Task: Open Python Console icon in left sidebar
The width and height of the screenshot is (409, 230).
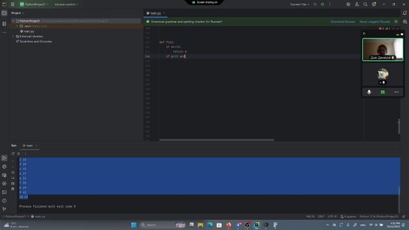Action: point(4,167)
